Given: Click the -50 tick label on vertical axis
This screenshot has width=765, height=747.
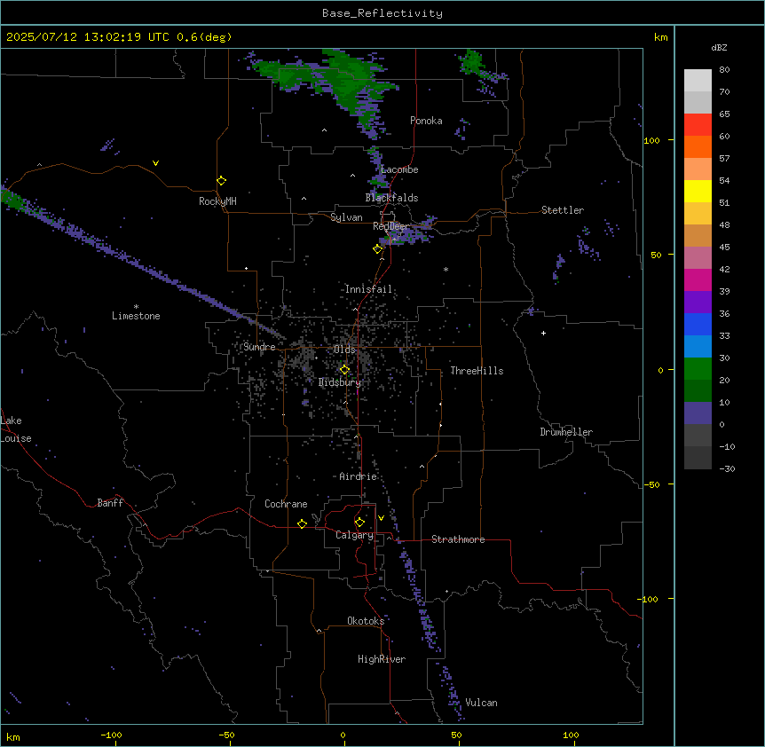Looking at the screenshot, I should [x=651, y=484].
